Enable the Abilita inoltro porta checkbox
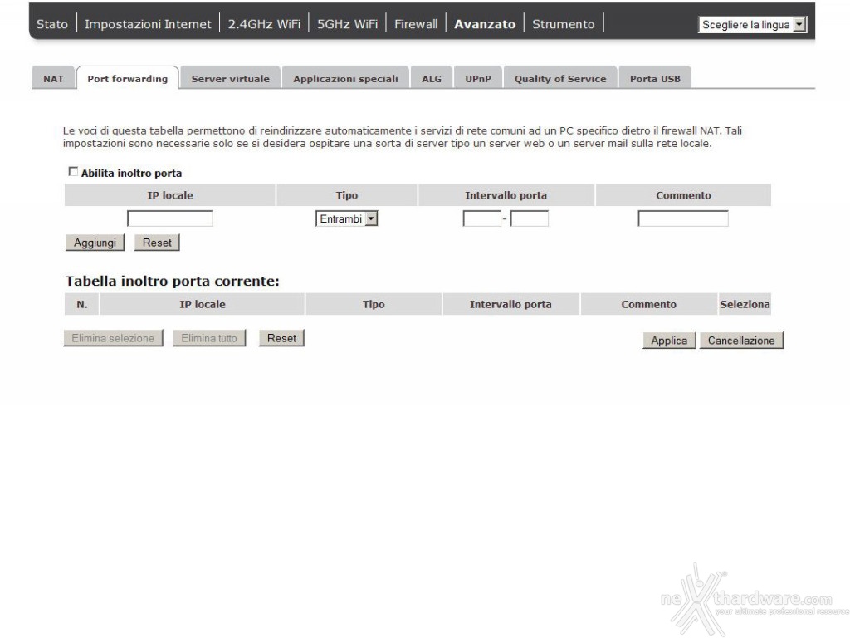The image size is (850, 638). pyautogui.click(x=73, y=172)
